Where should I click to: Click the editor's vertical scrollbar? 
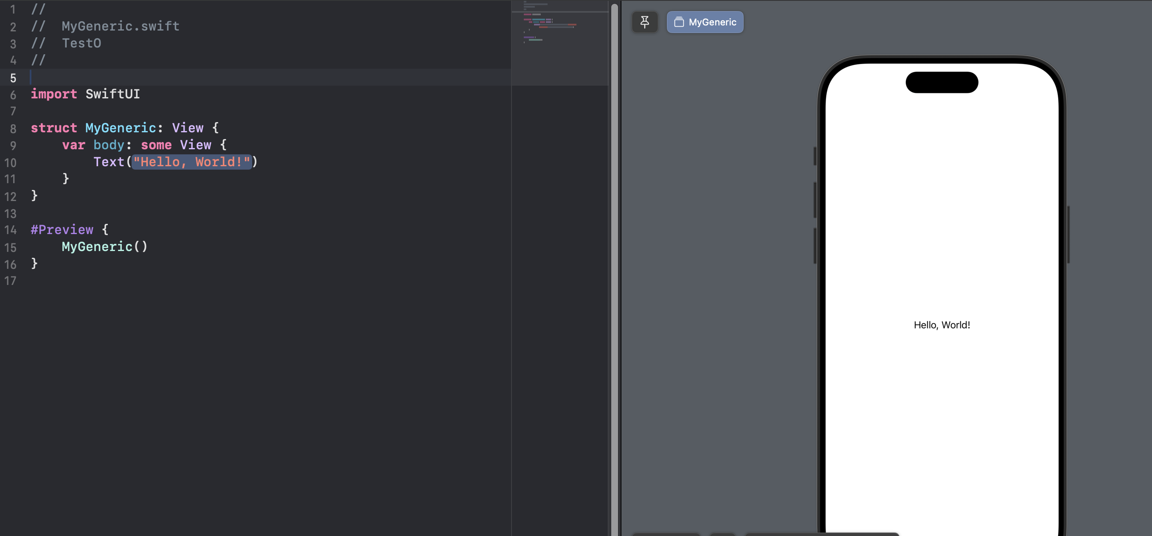coord(614,268)
